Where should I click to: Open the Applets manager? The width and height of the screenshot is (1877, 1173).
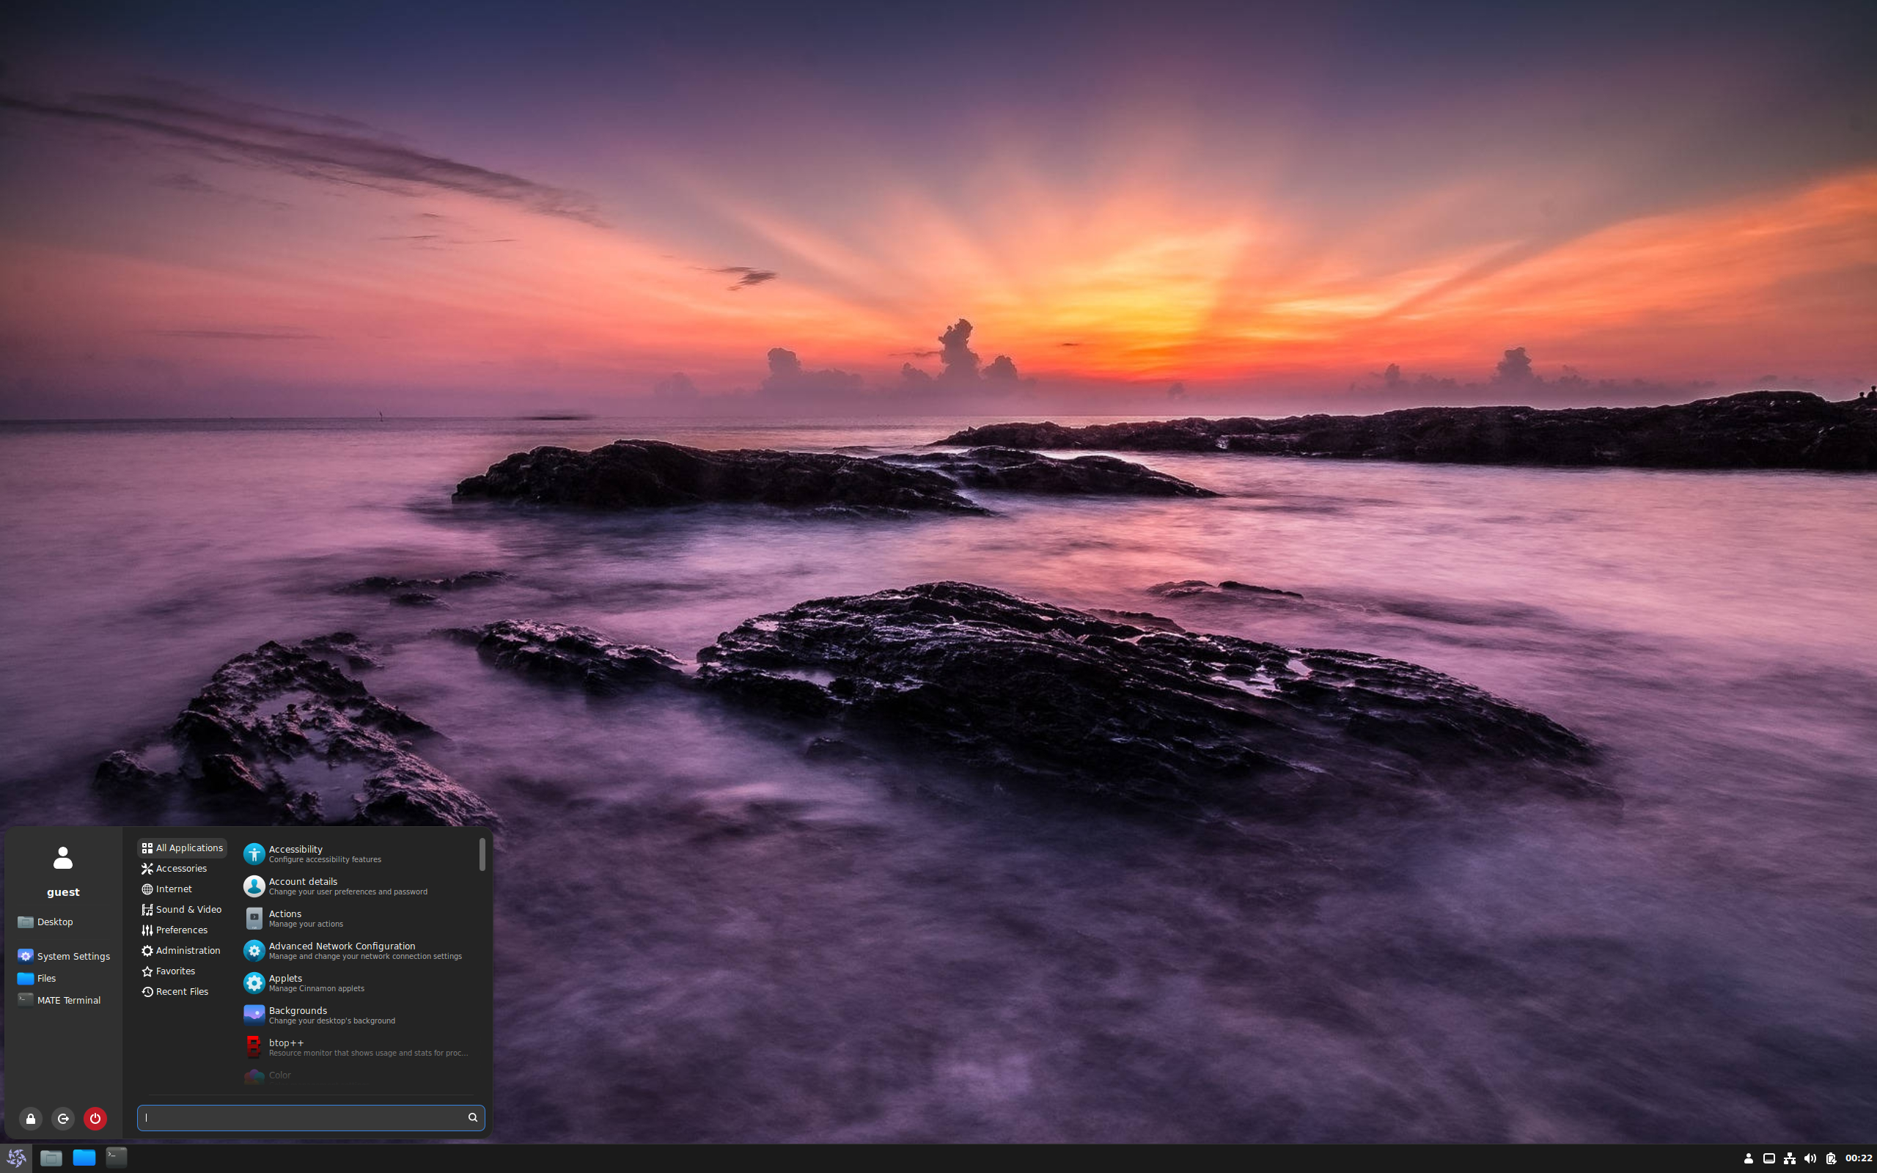point(358,983)
